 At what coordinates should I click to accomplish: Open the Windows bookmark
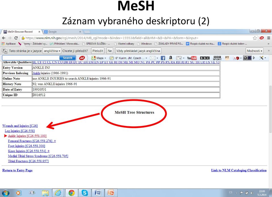[x=144, y=43]
